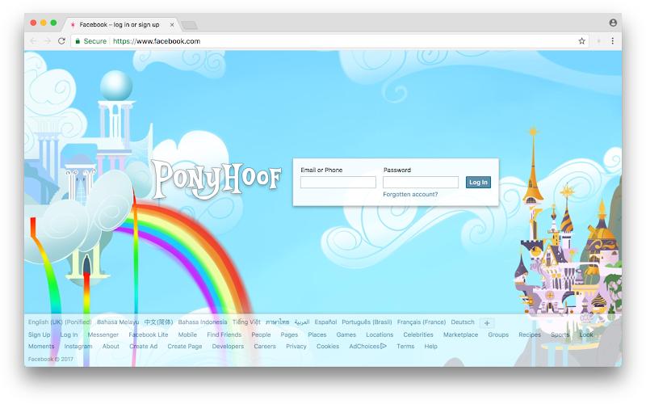Open the About footer link
Viewport: 646px width, 404px height.
pos(111,347)
